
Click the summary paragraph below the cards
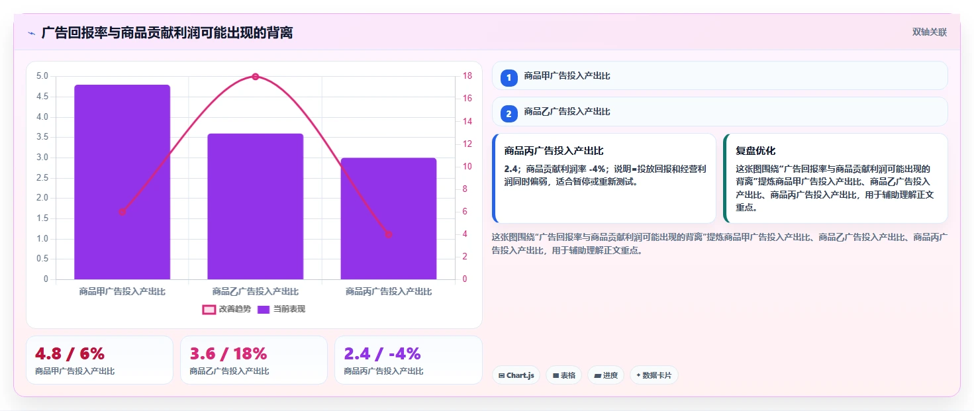click(720, 244)
